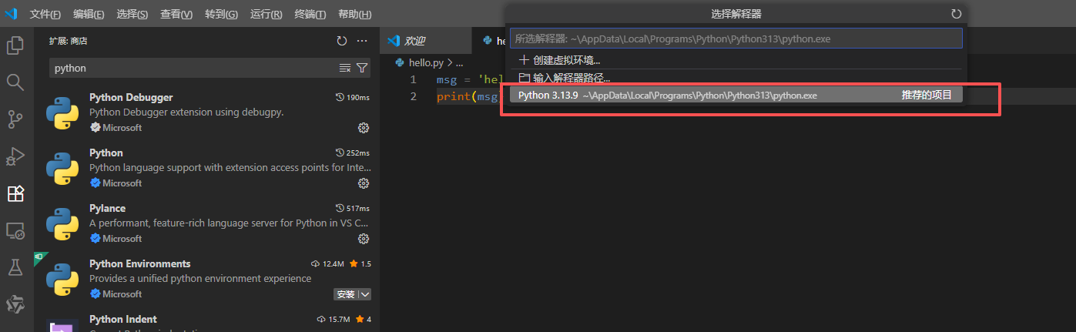The height and width of the screenshot is (332, 1076).
Task: Click hello.py in the breadcrumb
Action: pyautogui.click(x=424, y=63)
